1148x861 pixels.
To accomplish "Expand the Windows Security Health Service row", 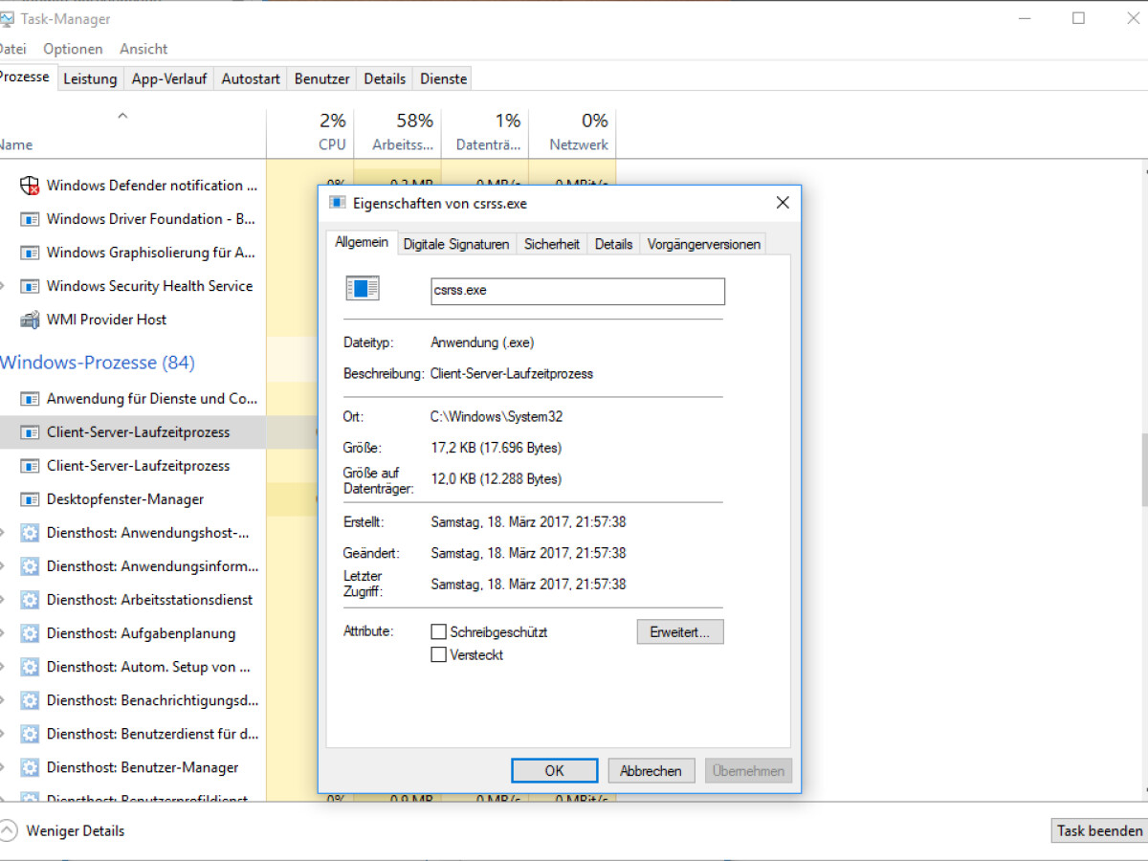I will click(3, 286).
